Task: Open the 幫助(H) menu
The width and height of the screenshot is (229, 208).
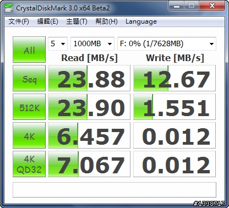Action: click(106, 21)
